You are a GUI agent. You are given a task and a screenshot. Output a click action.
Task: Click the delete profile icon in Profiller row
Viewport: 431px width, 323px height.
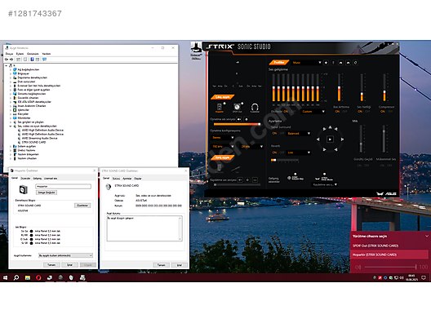(x=333, y=63)
